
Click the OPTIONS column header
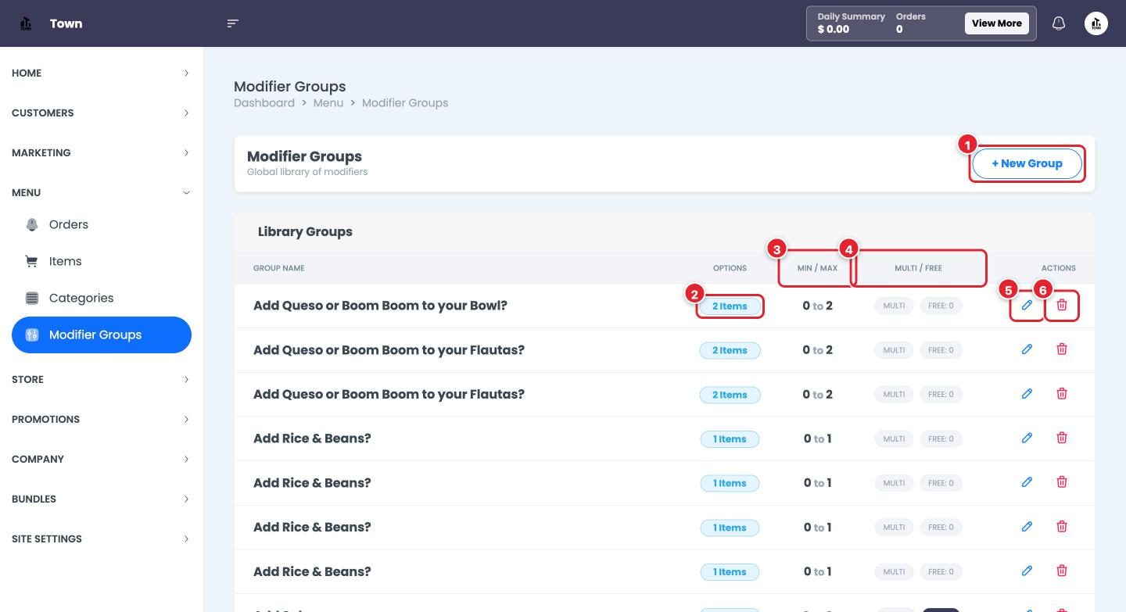tap(730, 268)
